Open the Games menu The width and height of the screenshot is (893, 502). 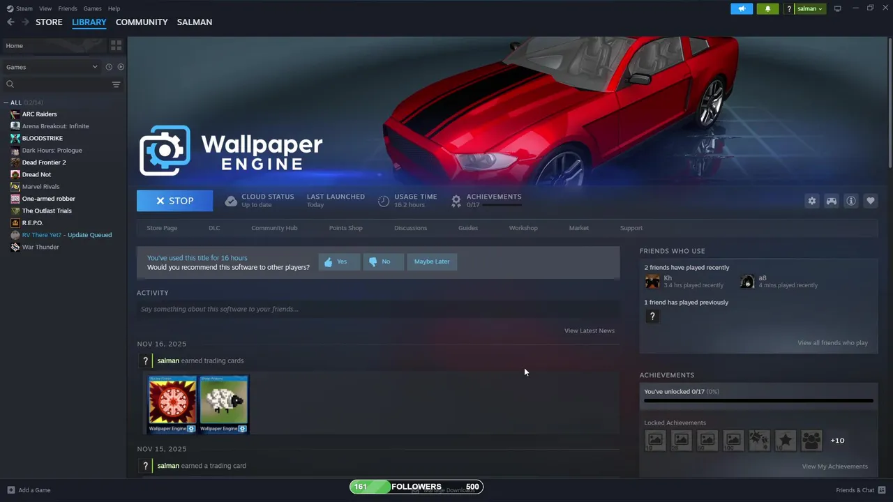click(92, 8)
